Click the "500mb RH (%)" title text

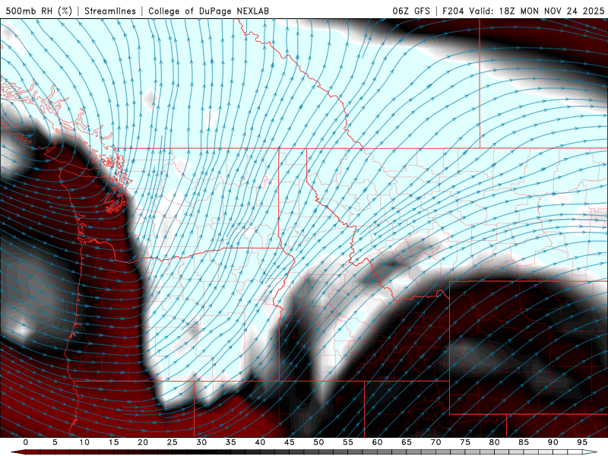(x=40, y=11)
